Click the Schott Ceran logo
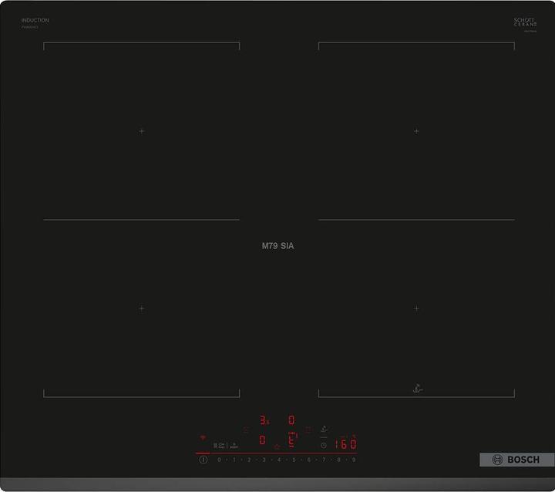The image size is (555, 492). 525,22
